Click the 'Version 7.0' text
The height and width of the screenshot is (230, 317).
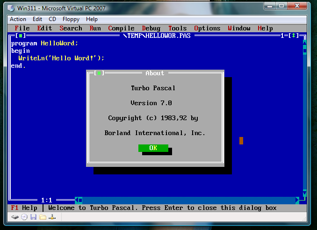pos(151,103)
